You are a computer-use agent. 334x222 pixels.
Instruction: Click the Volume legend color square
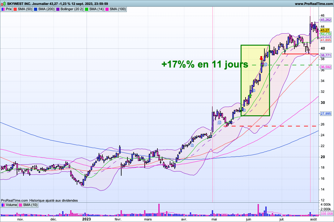pos(3,205)
